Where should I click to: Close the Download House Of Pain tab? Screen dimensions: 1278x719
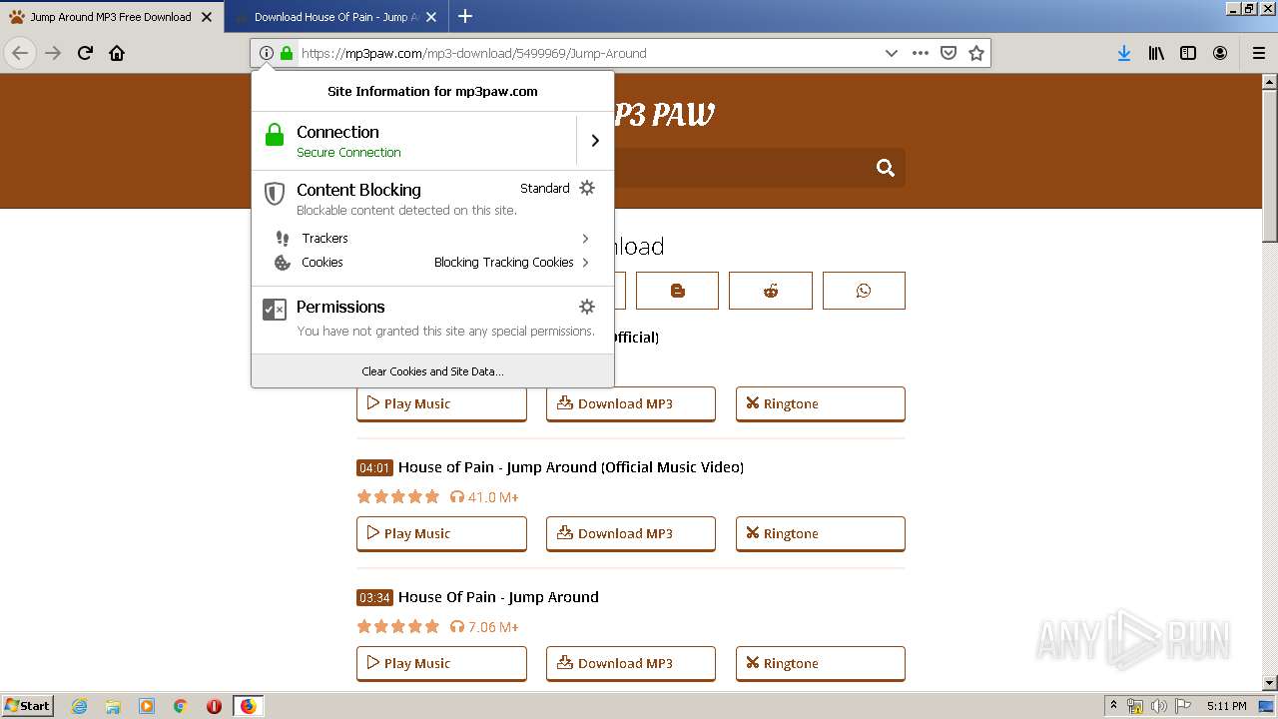(431, 17)
